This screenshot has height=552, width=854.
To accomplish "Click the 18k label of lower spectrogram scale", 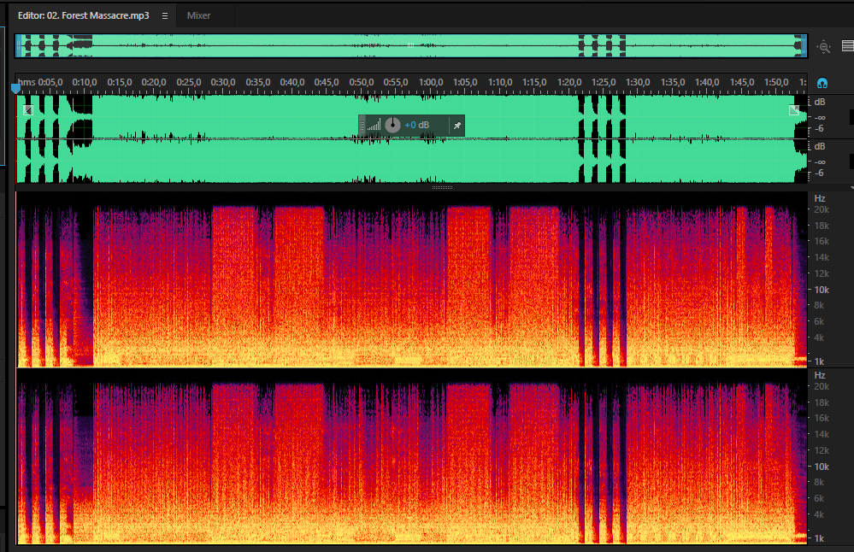I will point(822,402).
